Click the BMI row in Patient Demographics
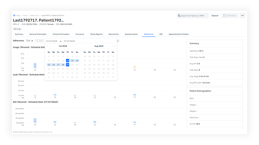This screenshot has height=145, width=259. 215,99
